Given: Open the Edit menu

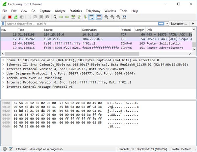Looking at the screenshot, I should (14, 11).
